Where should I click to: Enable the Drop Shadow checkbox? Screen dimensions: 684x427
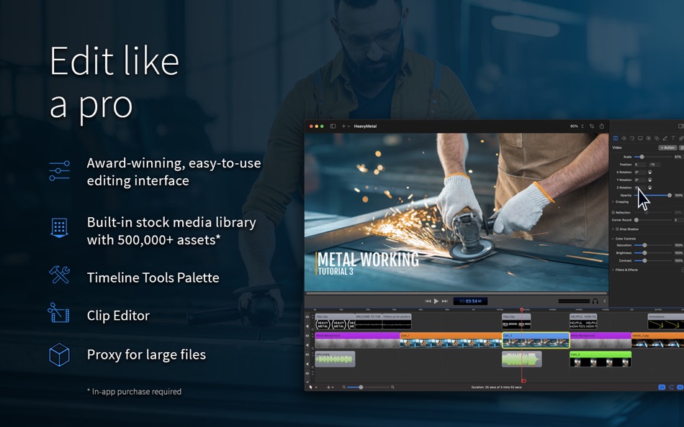click(x=617, y=230)
